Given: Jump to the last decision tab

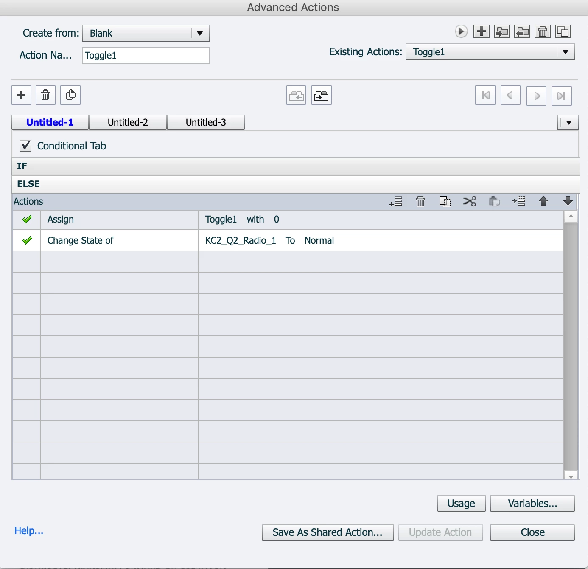Looking at the screenshot, I should pos(562,96).
